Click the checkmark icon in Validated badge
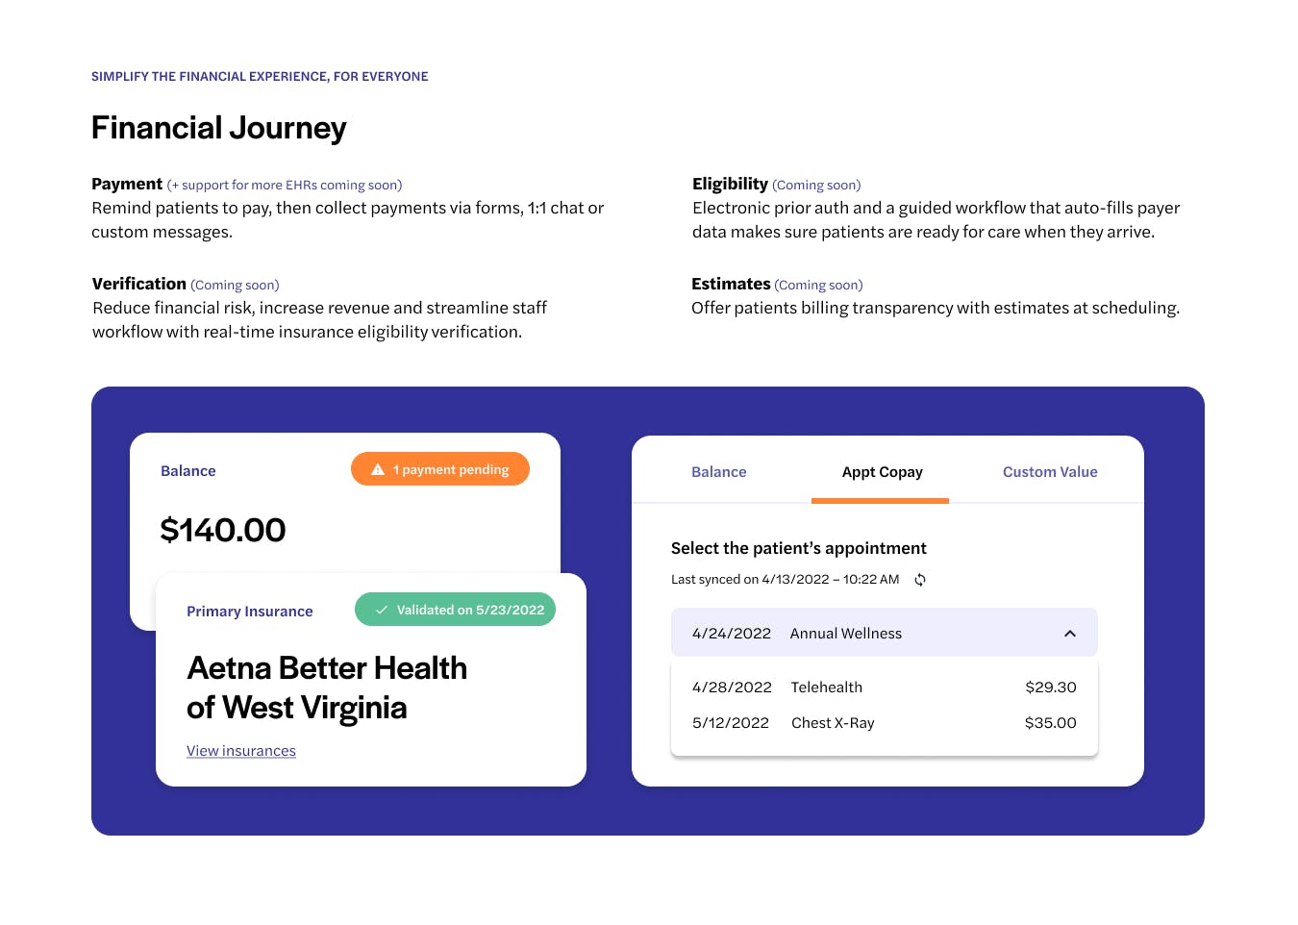This screenshot has height=925, width=1298. coord(382,610)
